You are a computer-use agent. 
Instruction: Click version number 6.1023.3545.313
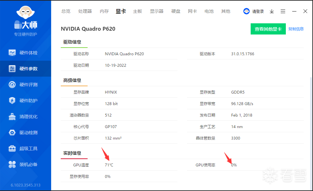(x=26, y=185)
